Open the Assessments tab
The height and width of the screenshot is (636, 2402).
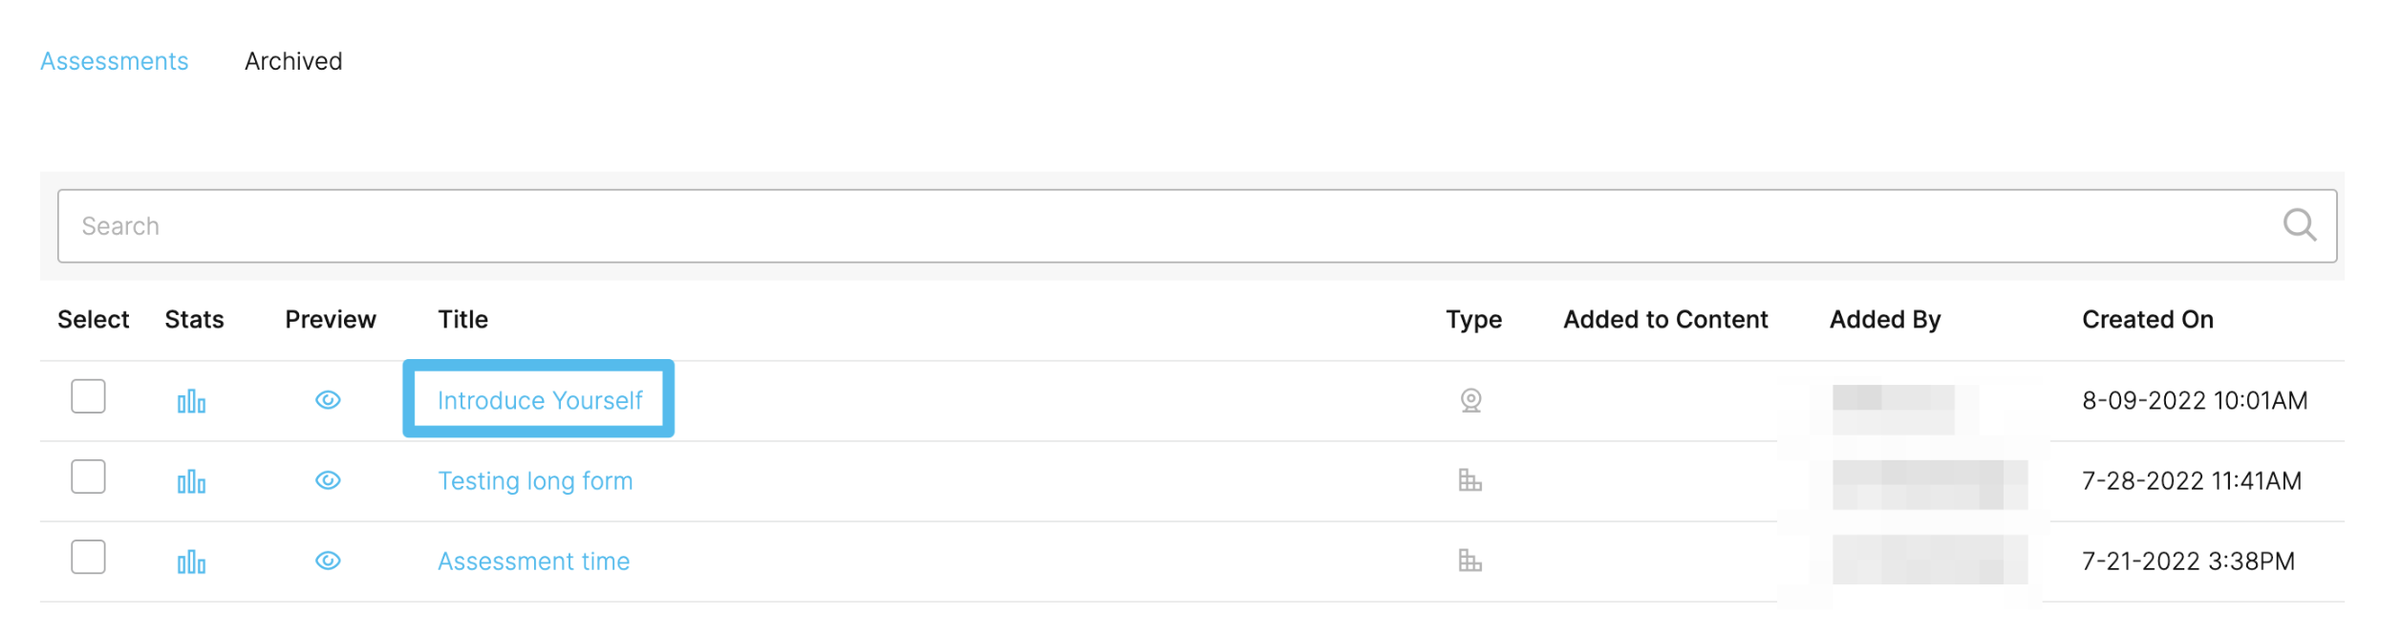coord(115,61)
